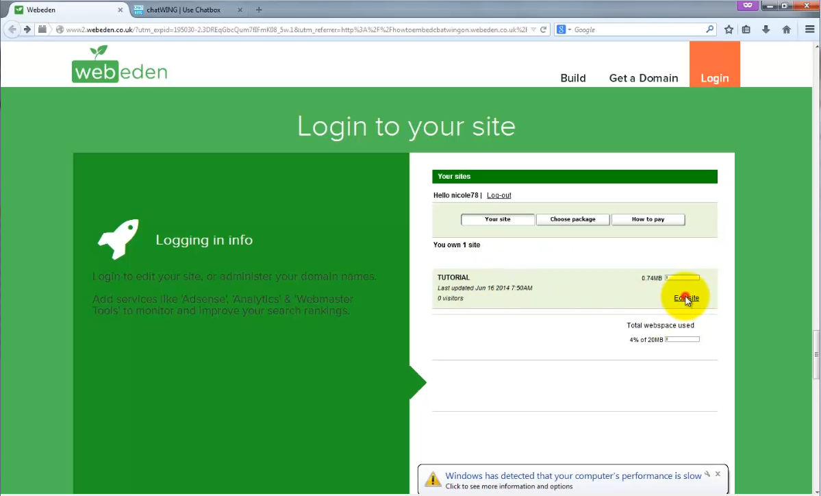
Task: Click the Login to your site heading
Action: 406,126
